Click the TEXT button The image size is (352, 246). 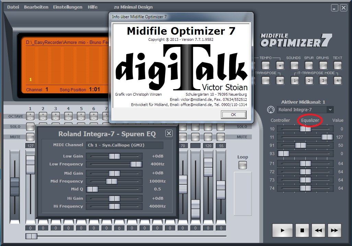click(x=337, y=66)
